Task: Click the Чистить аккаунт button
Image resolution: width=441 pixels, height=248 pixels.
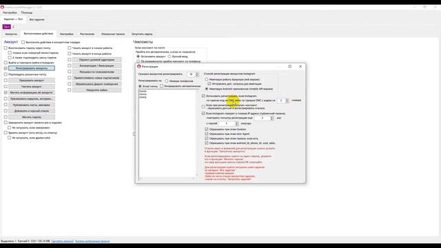Action: tap(32, 87)
